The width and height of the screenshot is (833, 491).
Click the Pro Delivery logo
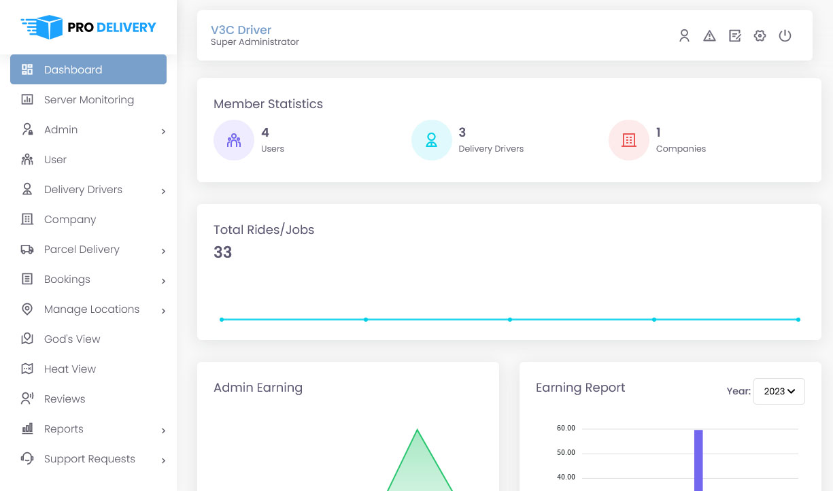88,27
